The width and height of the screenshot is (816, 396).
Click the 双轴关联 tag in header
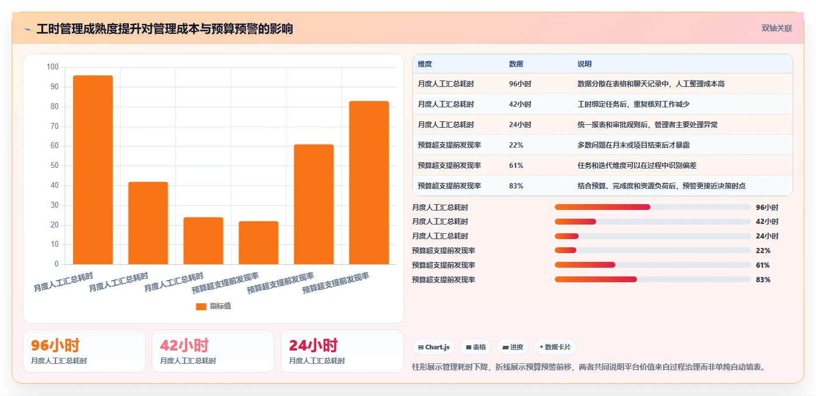click(776, 29)
